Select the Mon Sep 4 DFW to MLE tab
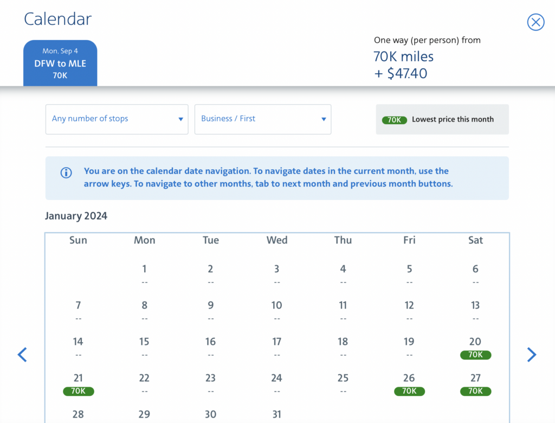Image resolution: width=555 pixels, height=423 pixels. (60, 63)
